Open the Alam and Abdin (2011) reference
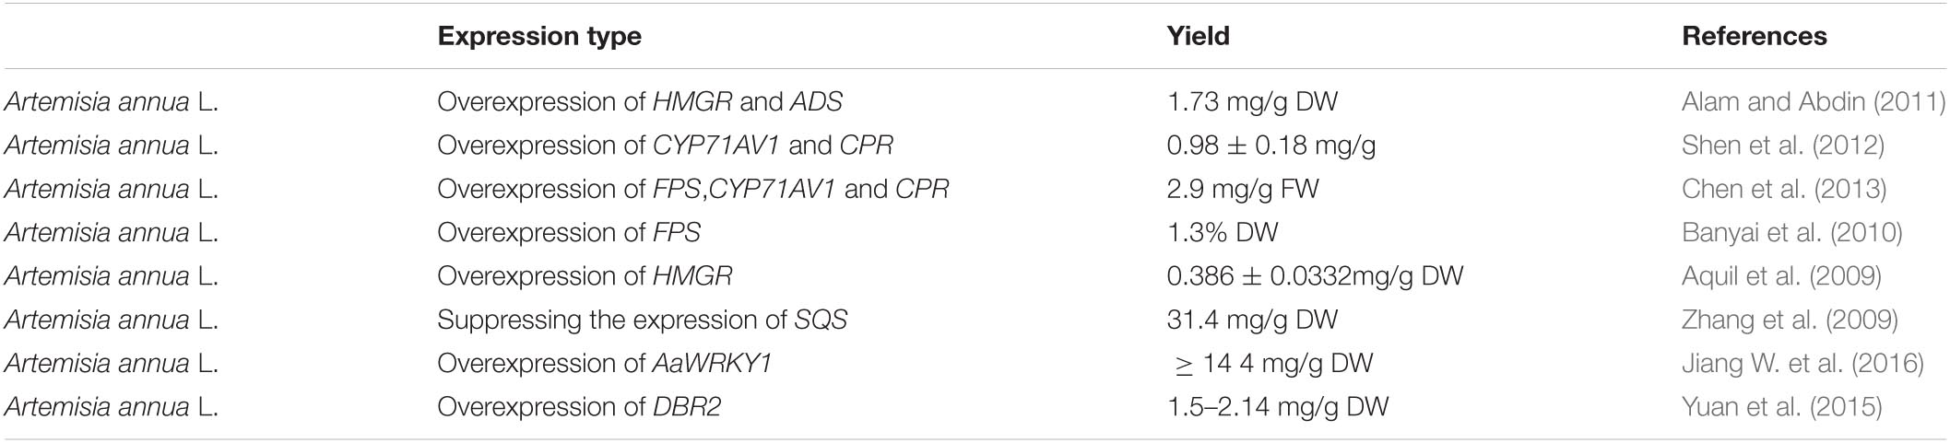The image size is (1950, 443). (1814, 101)
